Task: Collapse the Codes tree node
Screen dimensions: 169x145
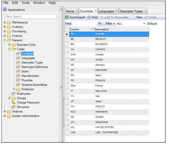Action: pyautogui.click(x=9, y=49)
